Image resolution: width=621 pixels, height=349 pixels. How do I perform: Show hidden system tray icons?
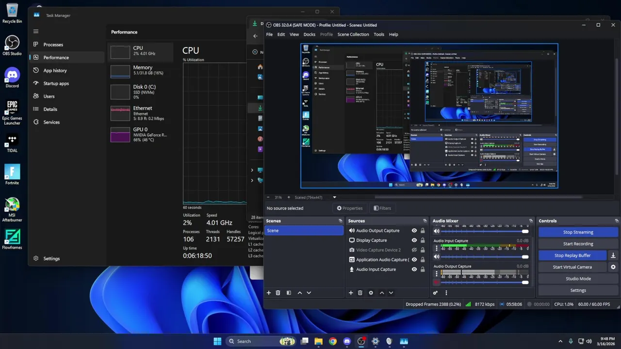pyautogui.click(x=560, y=341)
